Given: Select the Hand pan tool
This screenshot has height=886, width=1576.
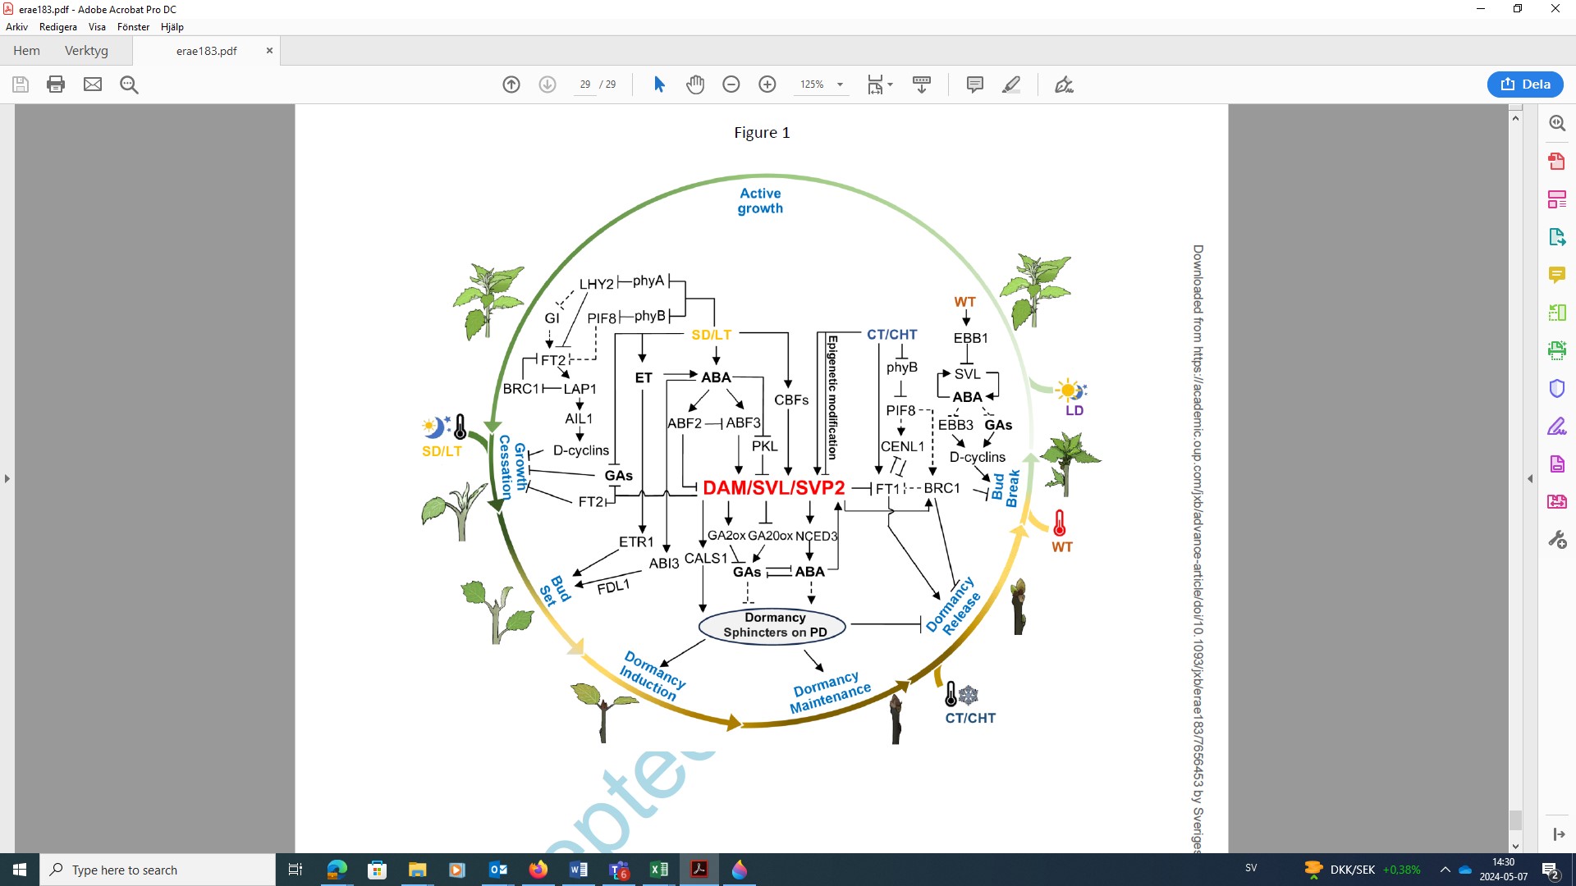Looking at the screenshot, I should coord(695,84).
